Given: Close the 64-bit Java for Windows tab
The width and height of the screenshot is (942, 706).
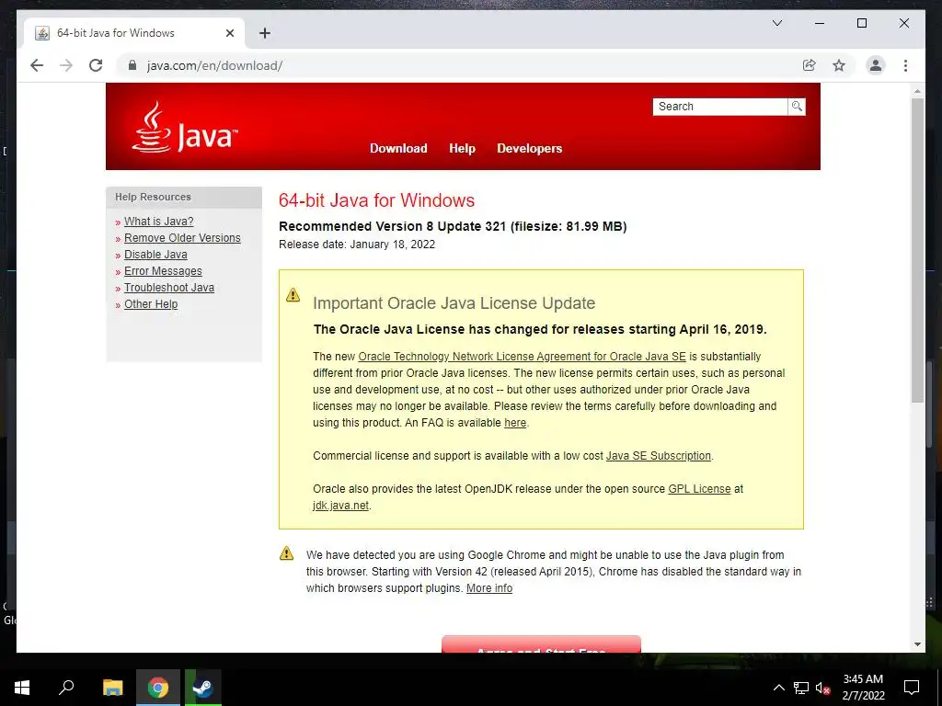Looking at the screenshot, I should point(229,33).
